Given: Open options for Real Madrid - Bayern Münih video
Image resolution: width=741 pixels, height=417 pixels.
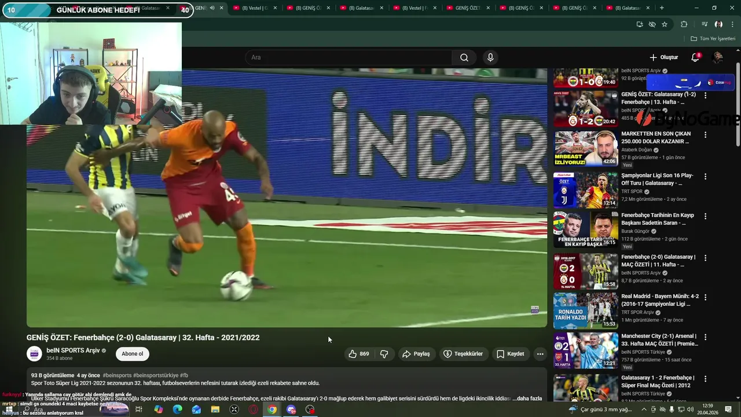Looking at the screenshot, I should pos(705,297).
